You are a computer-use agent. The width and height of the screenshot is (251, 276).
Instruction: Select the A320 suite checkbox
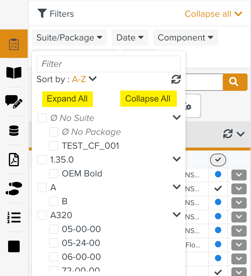coord(42,215)
